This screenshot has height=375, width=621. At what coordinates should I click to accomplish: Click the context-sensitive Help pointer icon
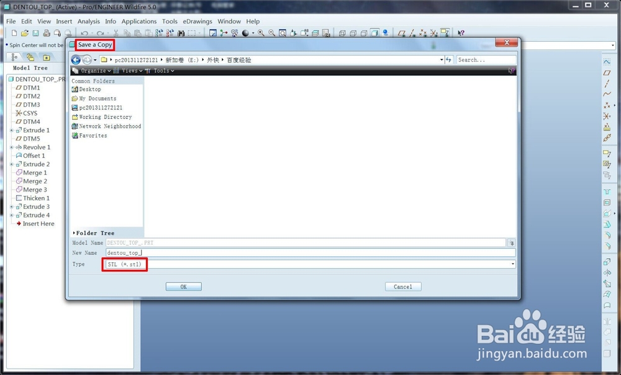[461, 33]
